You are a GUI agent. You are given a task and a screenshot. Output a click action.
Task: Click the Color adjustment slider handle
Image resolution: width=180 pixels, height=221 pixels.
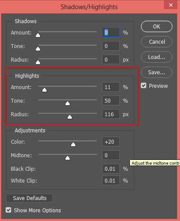73,144
